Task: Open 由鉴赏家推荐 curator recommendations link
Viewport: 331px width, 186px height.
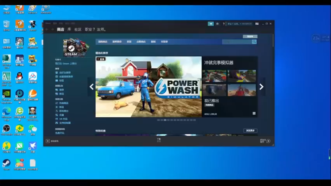Action: click(x=66, y=76)
